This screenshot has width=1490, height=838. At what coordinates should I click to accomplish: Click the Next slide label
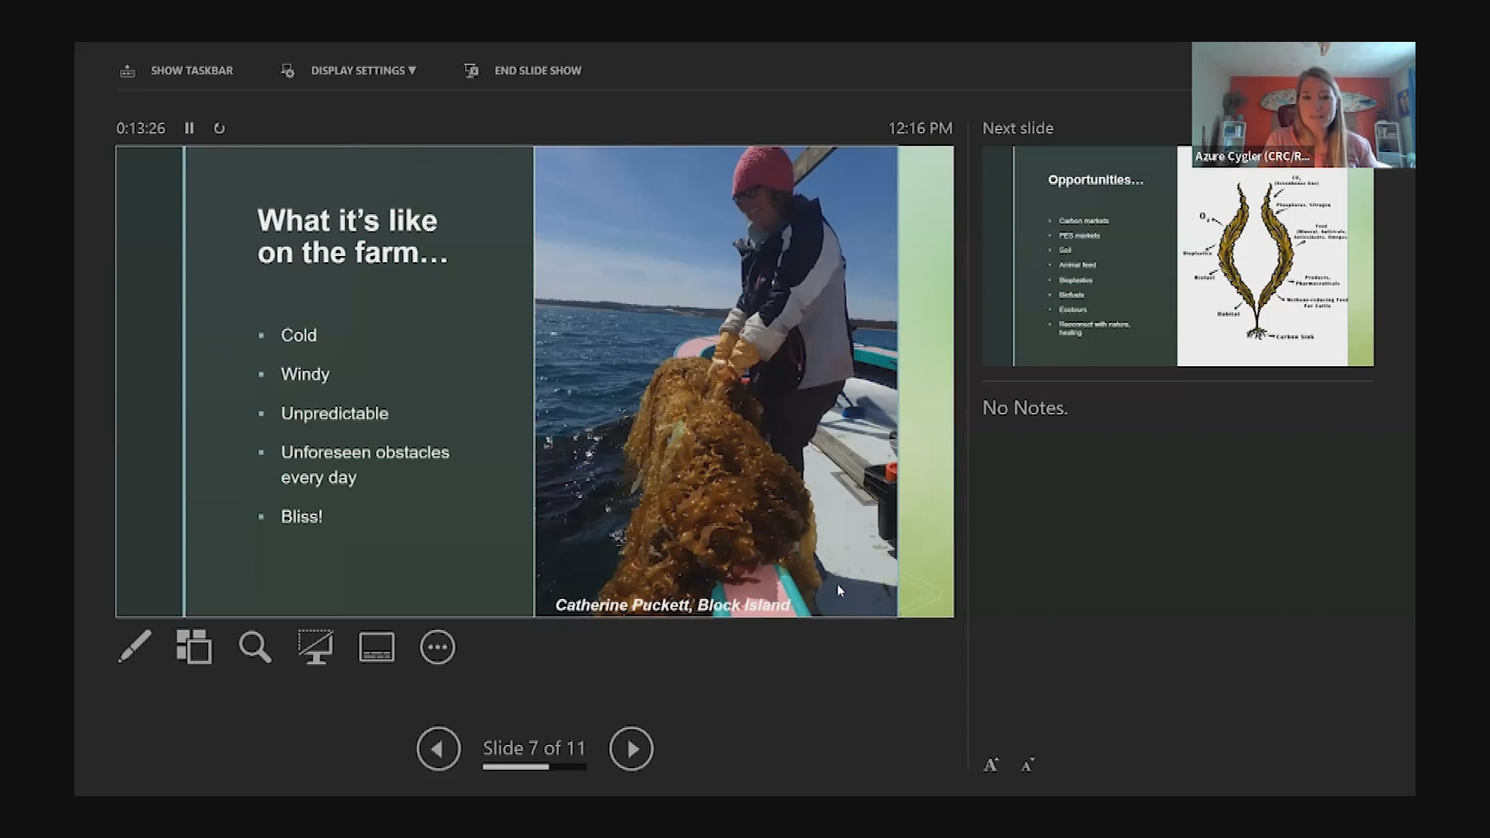coord(1017,128)
